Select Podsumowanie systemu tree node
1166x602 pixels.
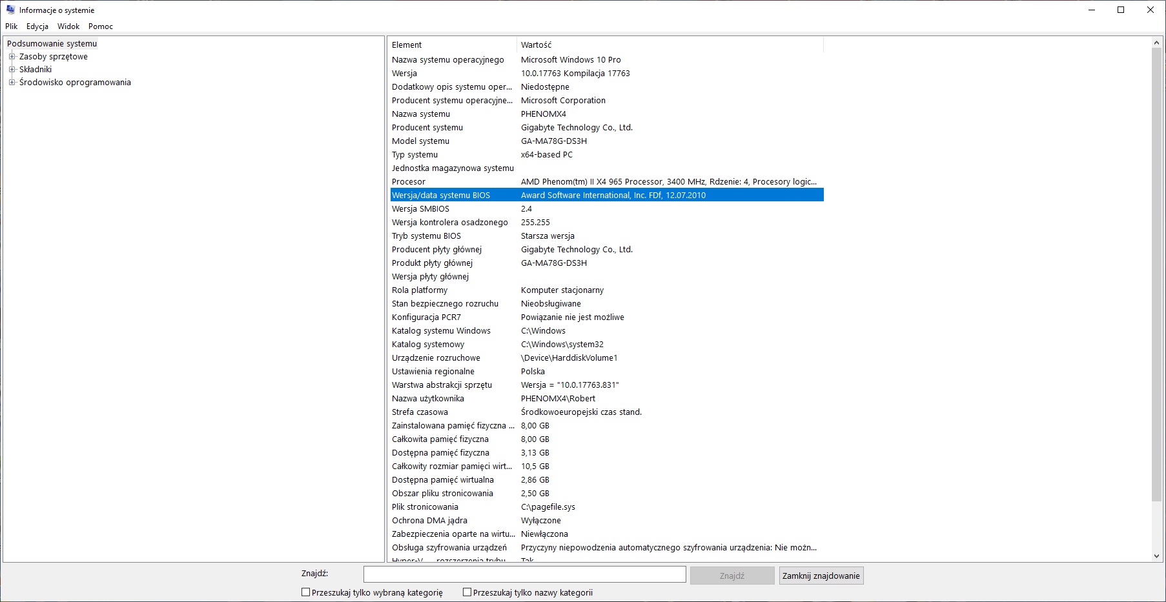pyautogui.click(x=52, y=44)
